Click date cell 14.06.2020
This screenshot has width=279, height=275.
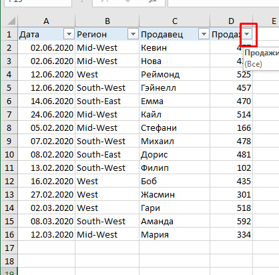point(47,101)
